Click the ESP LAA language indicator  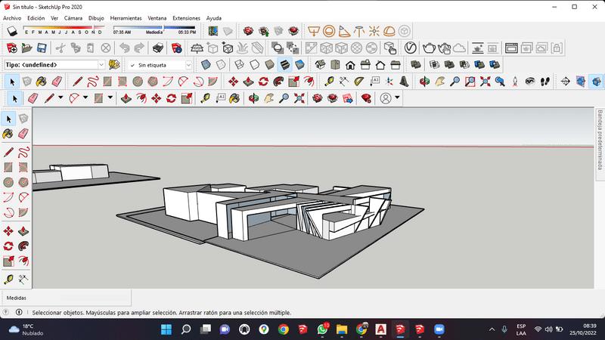point(521,329)
